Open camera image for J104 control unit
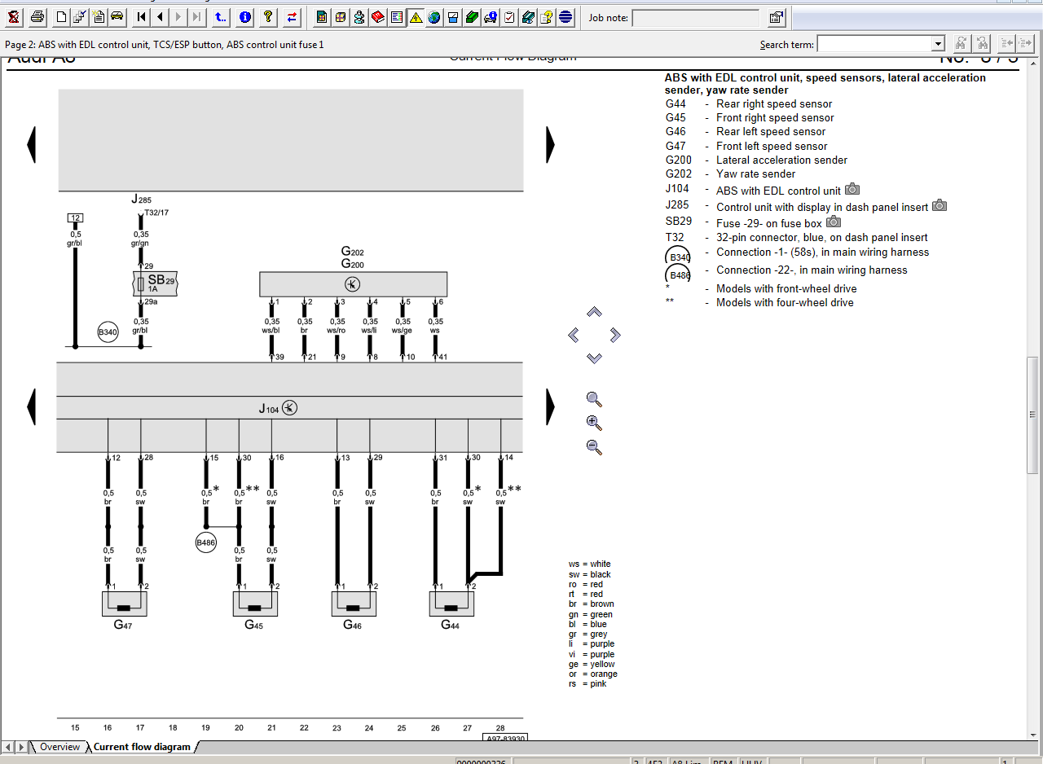Image resolution: width=1043 pixels, height=764 pixels. 852,189
